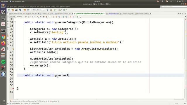This screenshot has width=187, height=105.
Task: Toggle the History editor view button
Action: (x=20, y=17)
